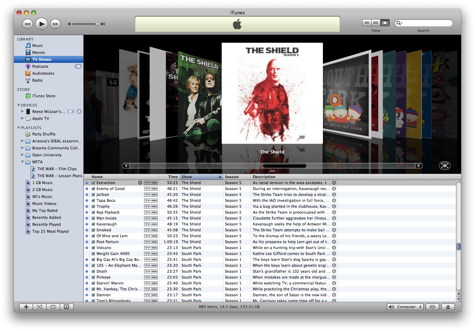Viewport: 475px width, 331px height.
Task: Sort the list by the Name column
Action: [125, 177]
